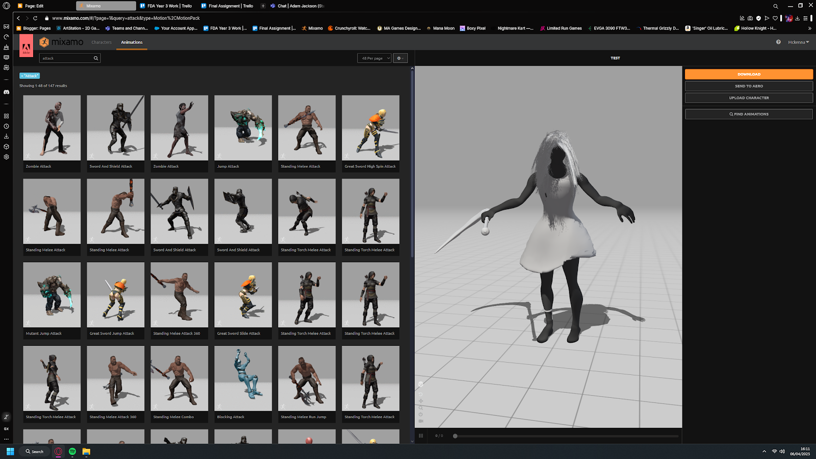Click browser reload icon
This screenshot has height=459, width=816.
click(35, 18)
